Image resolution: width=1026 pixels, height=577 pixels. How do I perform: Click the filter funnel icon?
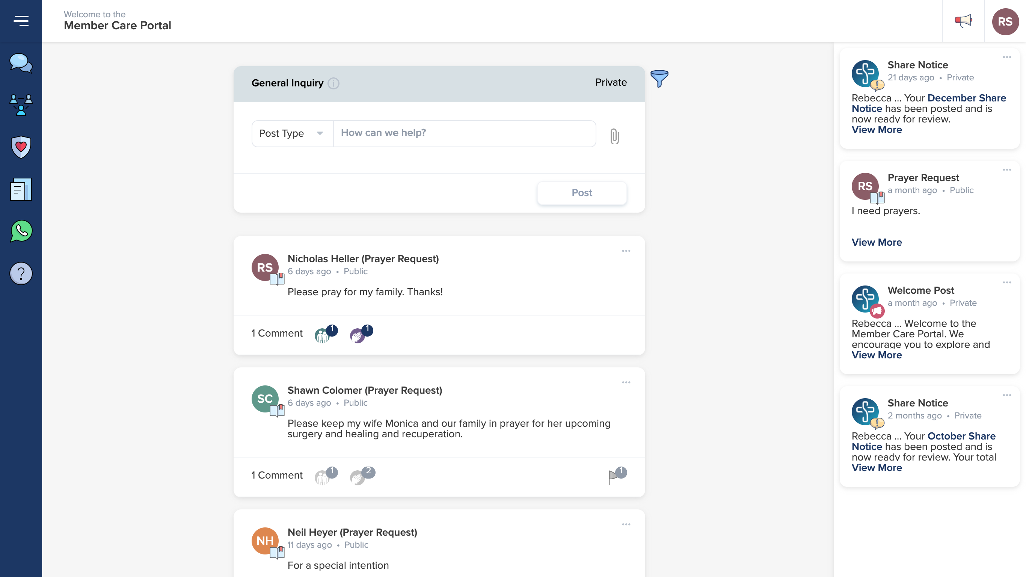(659, 79)
